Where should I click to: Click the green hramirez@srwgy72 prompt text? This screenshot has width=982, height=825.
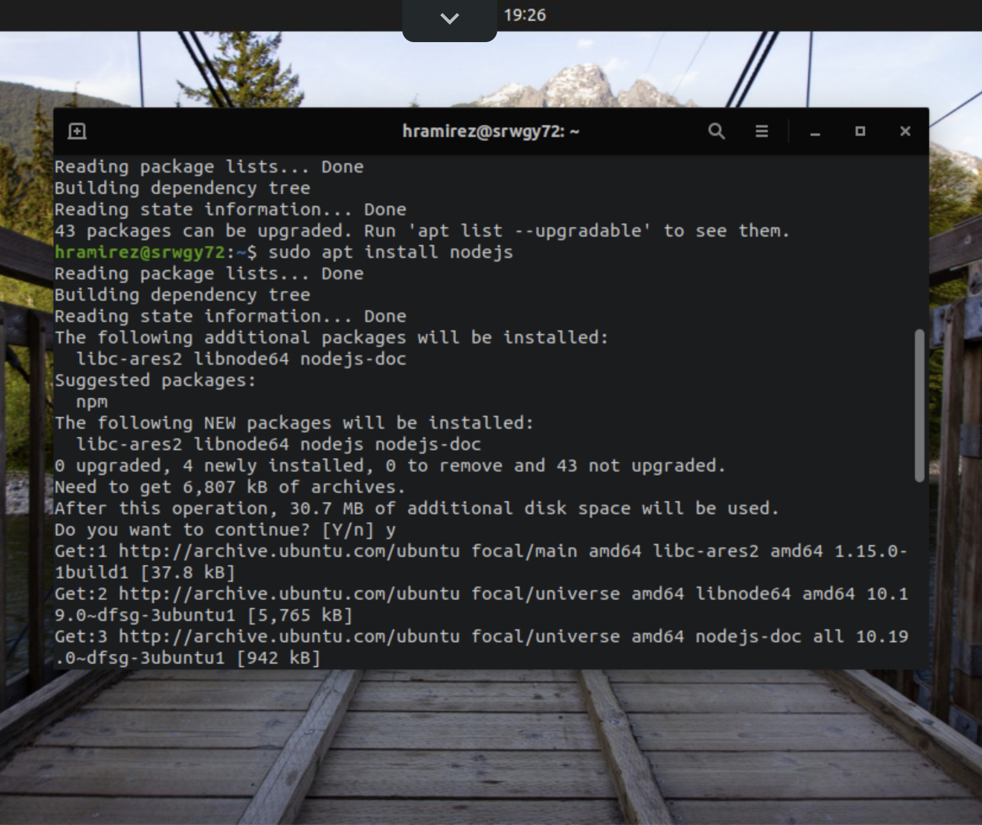139,252
